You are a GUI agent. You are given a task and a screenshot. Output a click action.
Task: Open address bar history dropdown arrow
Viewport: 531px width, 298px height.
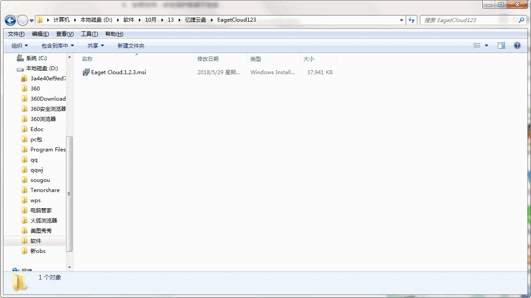click(401, 20)
